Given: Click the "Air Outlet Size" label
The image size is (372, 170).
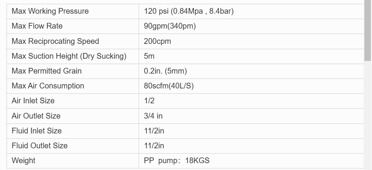Looking at the screenshot, I should (x=36, y=116).
